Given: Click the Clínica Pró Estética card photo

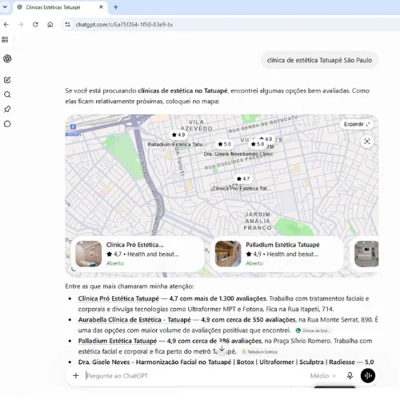Looking at the screenshot, I should click(89, 254).
